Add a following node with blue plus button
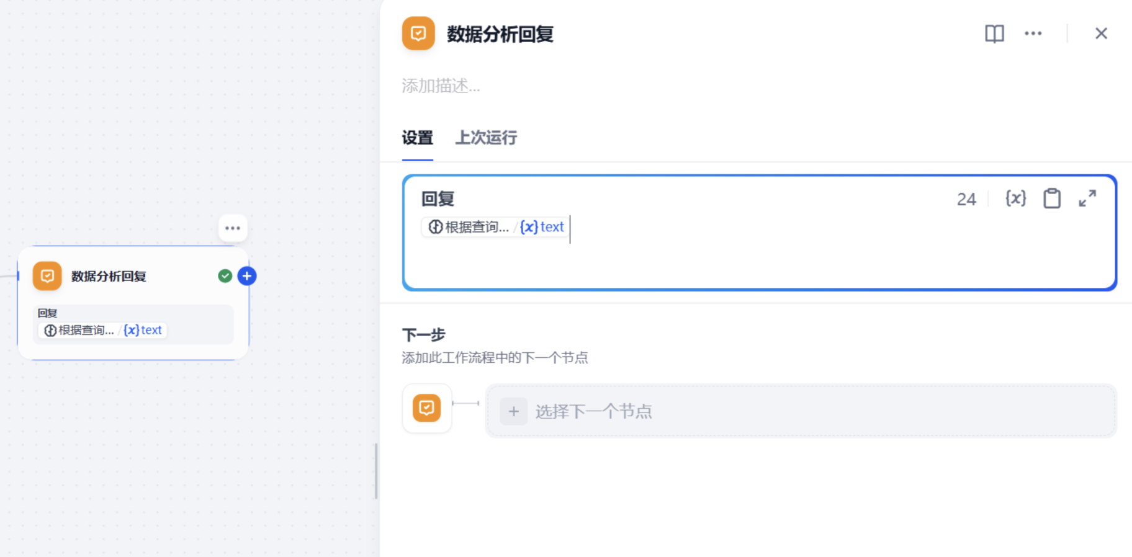The image size is (1132, 557). [x=247, y=276]
